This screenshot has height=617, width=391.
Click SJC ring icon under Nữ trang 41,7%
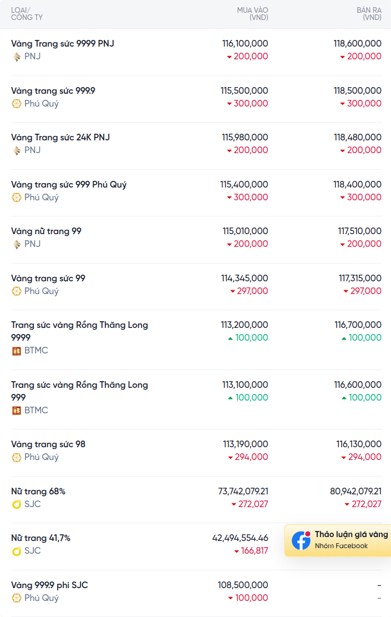[x=17, y=552]
